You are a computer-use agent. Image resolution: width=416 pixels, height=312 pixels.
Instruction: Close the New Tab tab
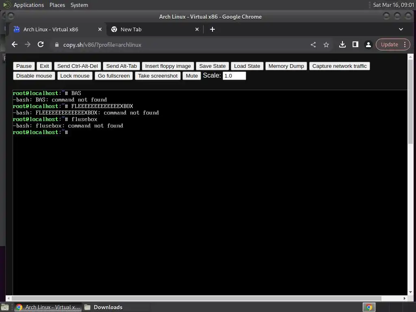coord(197,29)
